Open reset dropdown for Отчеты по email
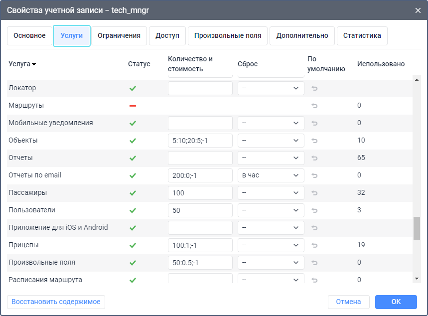428x316 pixels. click(x=271, y=175)
